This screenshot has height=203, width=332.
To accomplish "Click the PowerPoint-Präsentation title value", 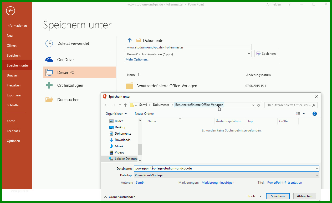I will [285, 183].
